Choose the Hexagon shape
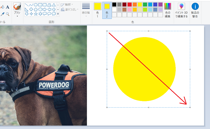Viewport: 210px width, 129px height. click(40, 9)
